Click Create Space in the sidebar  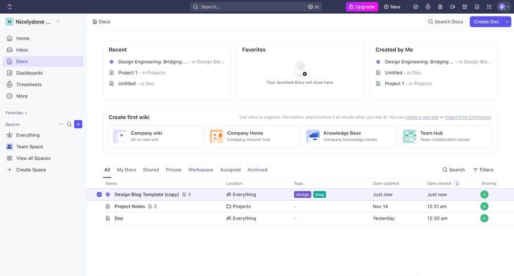43,169
